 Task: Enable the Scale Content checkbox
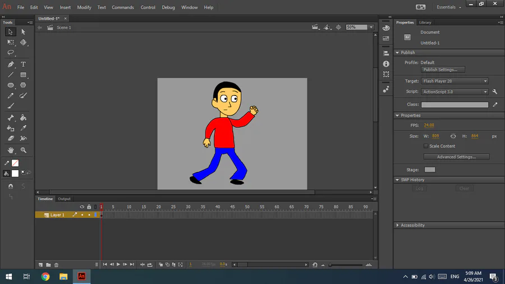click(x=426, y=146)
